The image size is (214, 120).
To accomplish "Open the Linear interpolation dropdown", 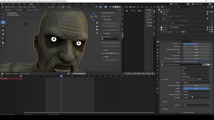I will (x=195, y=68).
